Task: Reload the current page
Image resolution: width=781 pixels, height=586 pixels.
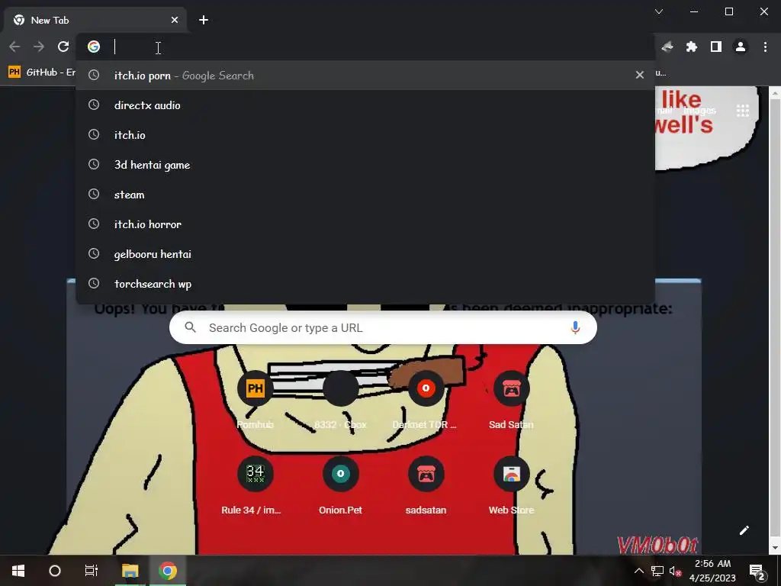Action: 63,47
